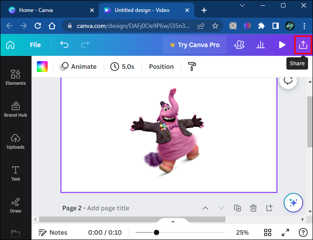Open the screenshot extension icon
Screen dimensions: 313x240
click(233, 26)
